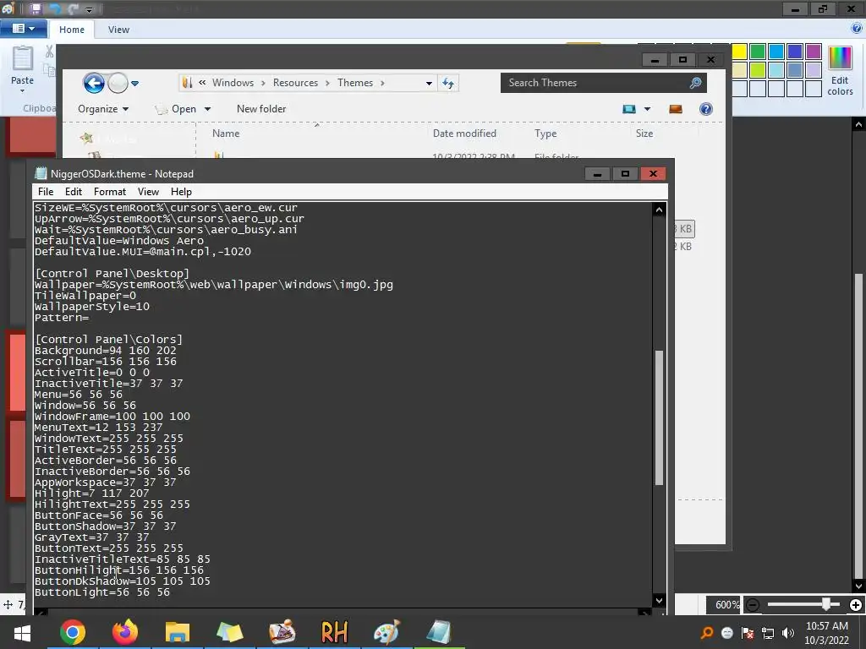
Task: Open Notepad Help menu
Action: click(181, 192)
